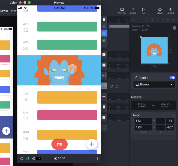This screenshot has width=178, height=166.
Task: Click the Range1 label
Action: point(137,115)
